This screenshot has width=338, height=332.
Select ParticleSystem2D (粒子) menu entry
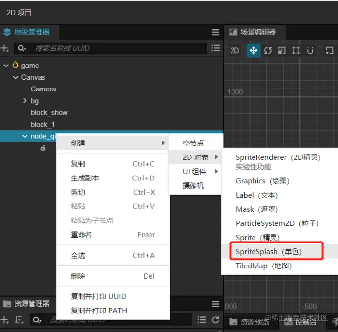pyautogui.click(x=280, y=223)
